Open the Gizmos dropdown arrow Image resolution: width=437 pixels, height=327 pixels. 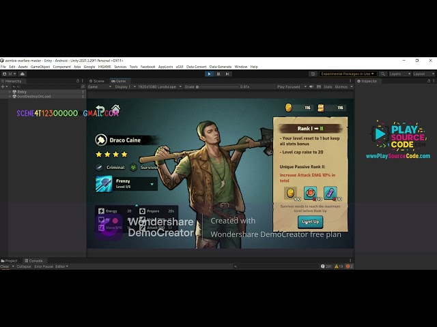coord(352,87)
